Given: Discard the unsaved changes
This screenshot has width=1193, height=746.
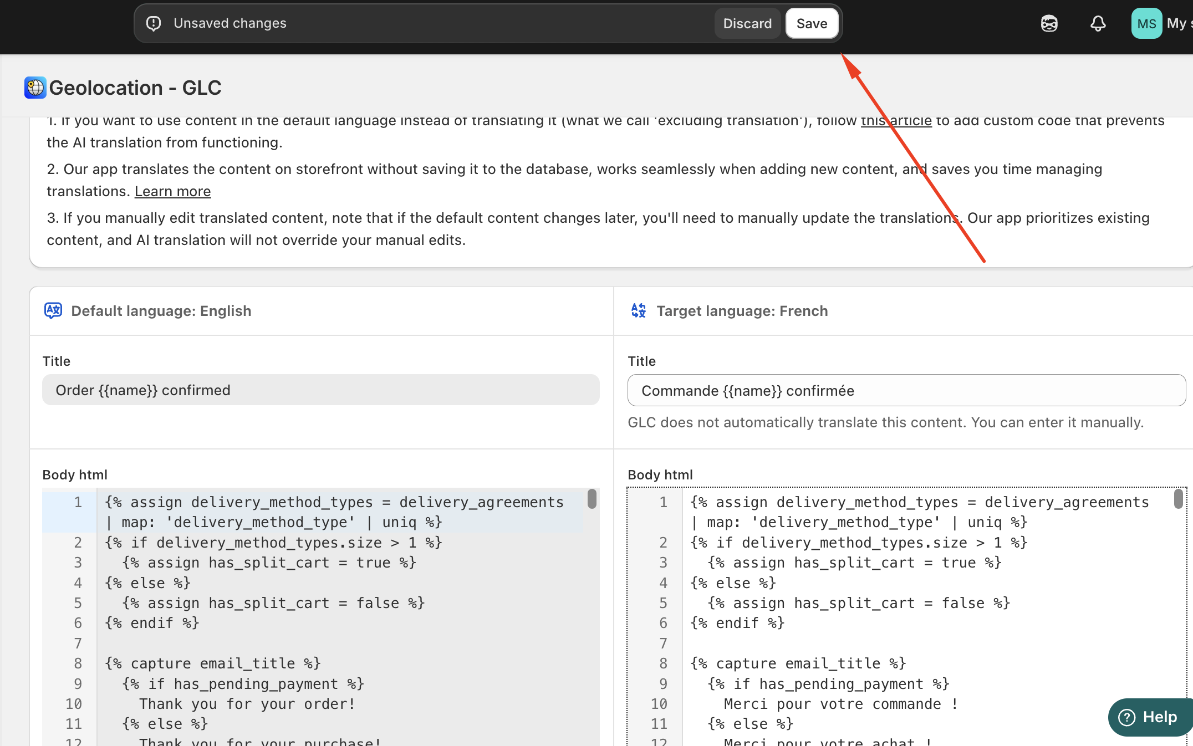Looking at the screenshot, I should (x=747, y=23).
